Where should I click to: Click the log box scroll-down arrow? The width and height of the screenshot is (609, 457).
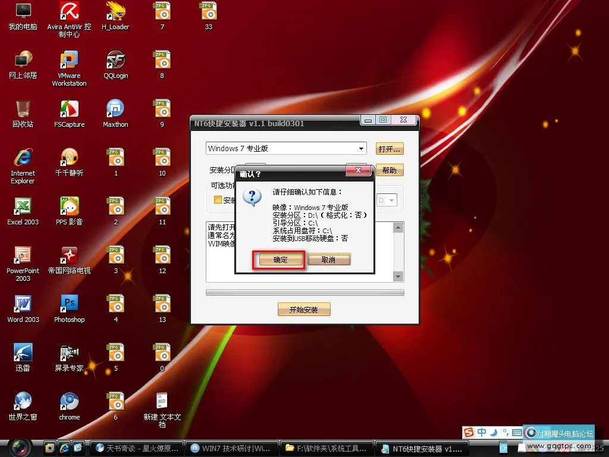point(398,277)
